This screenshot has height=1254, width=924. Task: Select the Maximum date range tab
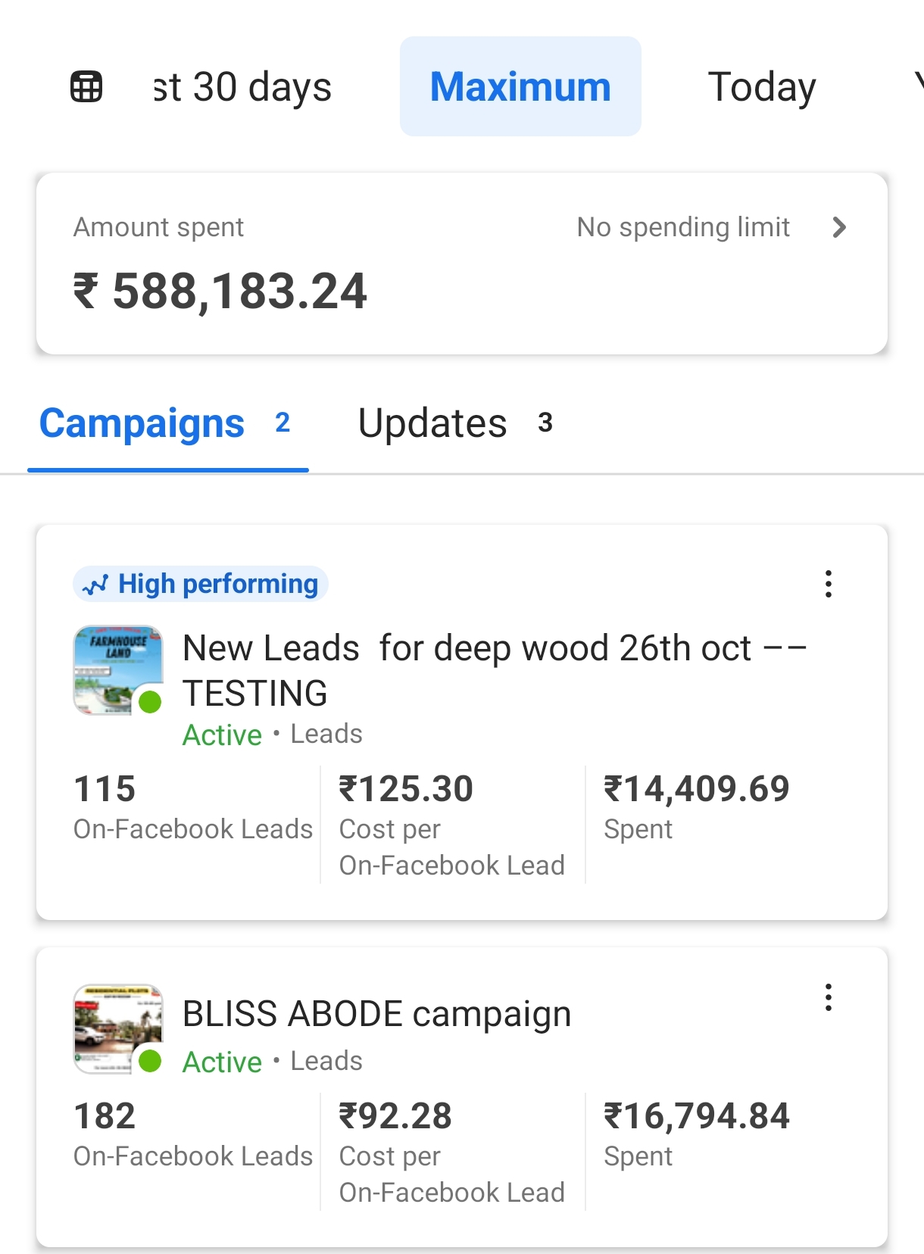pos(520,86)
